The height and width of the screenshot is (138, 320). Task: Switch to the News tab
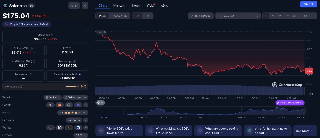(136, 6)
